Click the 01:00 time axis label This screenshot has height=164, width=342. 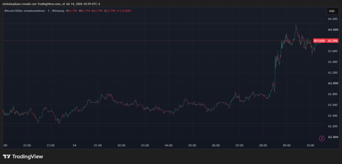98,146
